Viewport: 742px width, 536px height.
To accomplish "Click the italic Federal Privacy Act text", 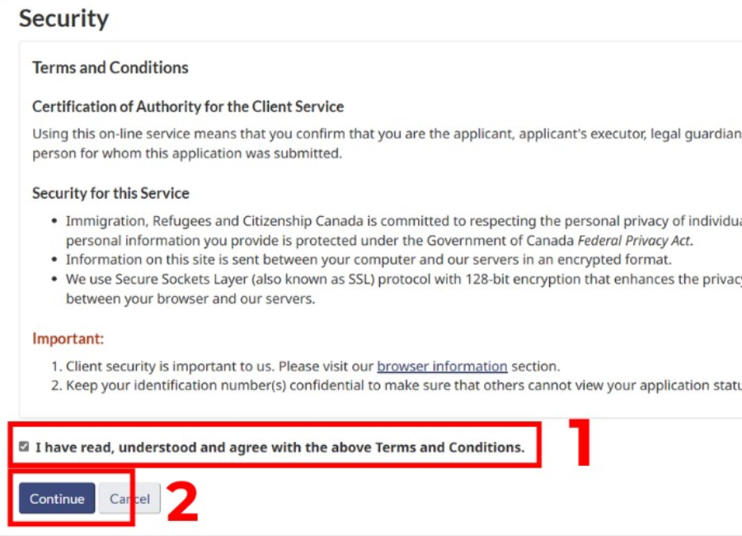I will pyautogui.click(x=635, y=241).
